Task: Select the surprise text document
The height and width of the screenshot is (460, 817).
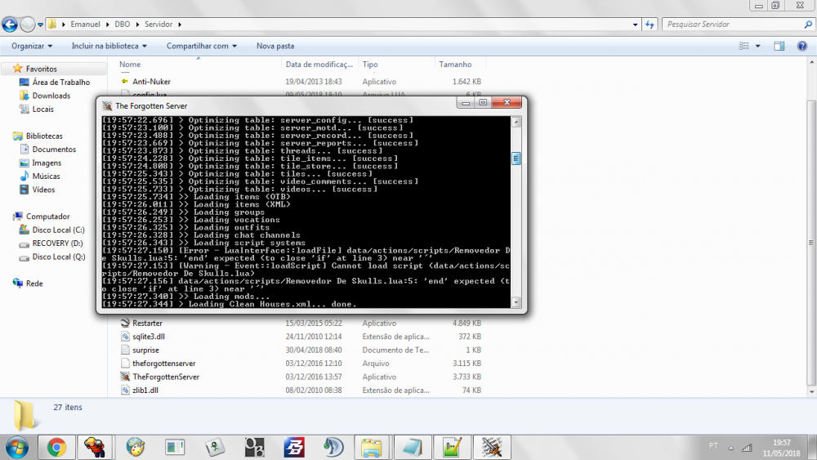Action: [145, 351]
